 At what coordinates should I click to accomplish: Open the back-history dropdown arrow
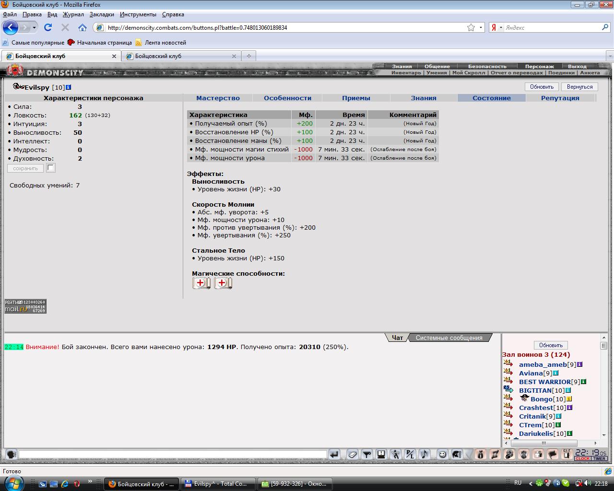pos(34,27)
